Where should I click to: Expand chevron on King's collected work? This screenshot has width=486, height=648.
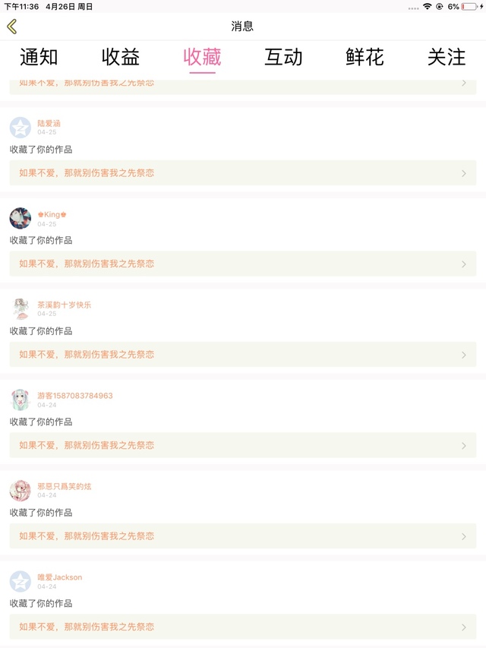click(464, 264)
